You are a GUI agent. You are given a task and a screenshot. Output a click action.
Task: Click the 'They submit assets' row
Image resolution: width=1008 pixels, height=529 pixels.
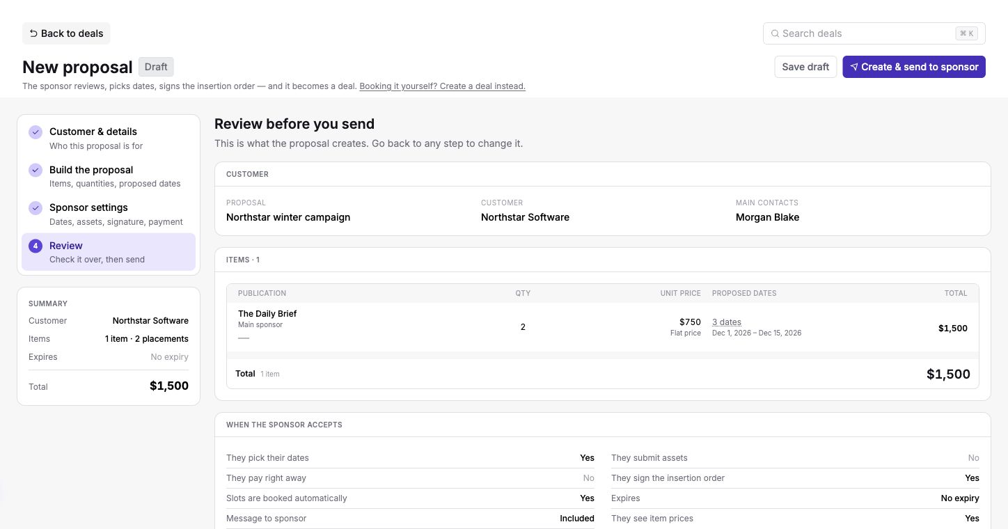coord(795,458)
